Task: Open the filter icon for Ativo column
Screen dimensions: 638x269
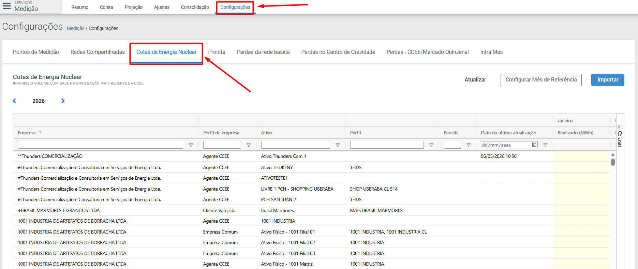Action: [x=338, y=145]
